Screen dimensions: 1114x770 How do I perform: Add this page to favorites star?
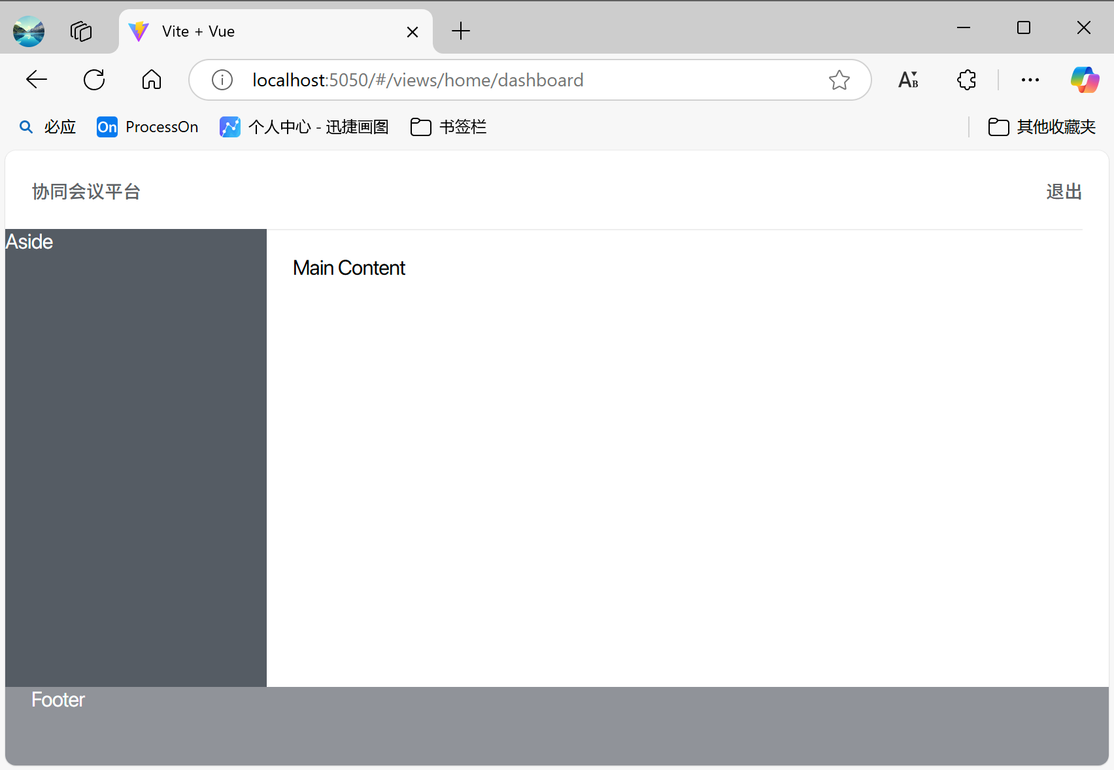[x=839, y=80]
